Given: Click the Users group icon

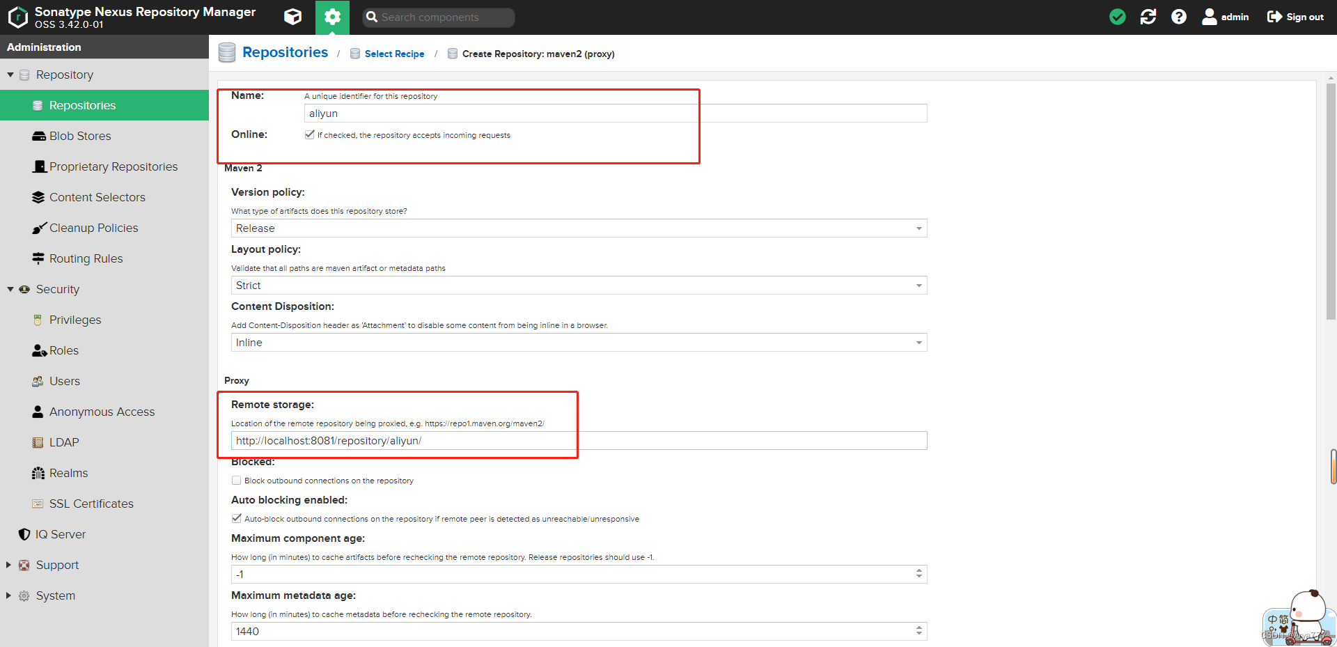Looking at the screenshot, I should tap(38, 381).
